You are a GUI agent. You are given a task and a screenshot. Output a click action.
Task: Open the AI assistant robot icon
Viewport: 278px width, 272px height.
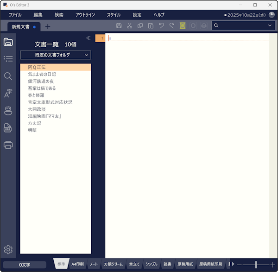(8, 110)
